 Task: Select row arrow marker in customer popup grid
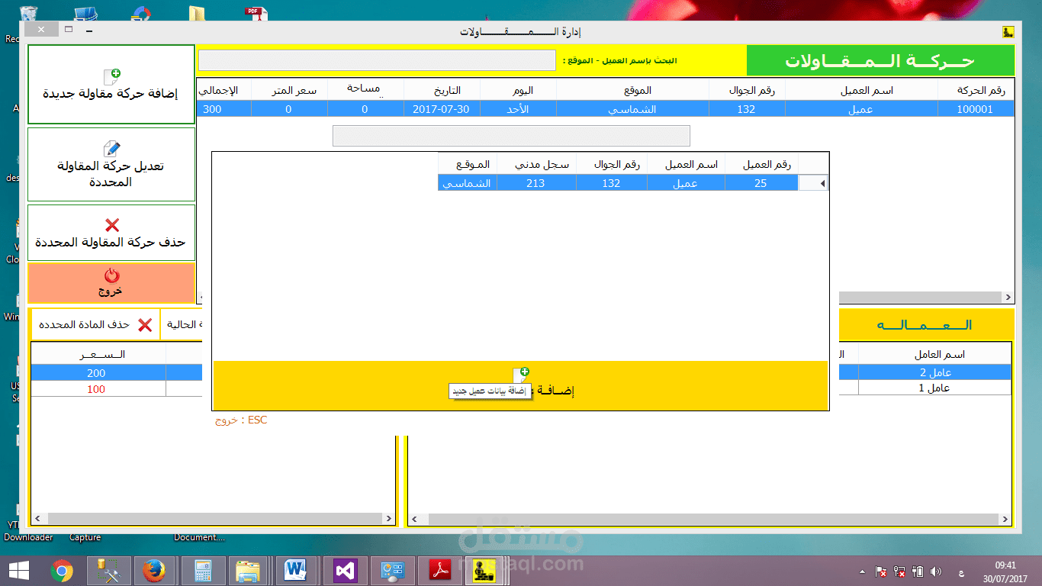pyautogui.click(x=813, y=183)
